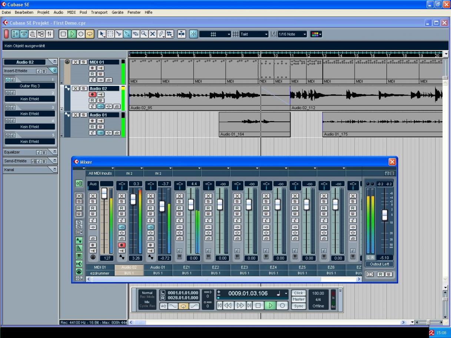Click the EZ1 channel volume fader
Viewport: 451px width, 338px height.
pos(191,204)
